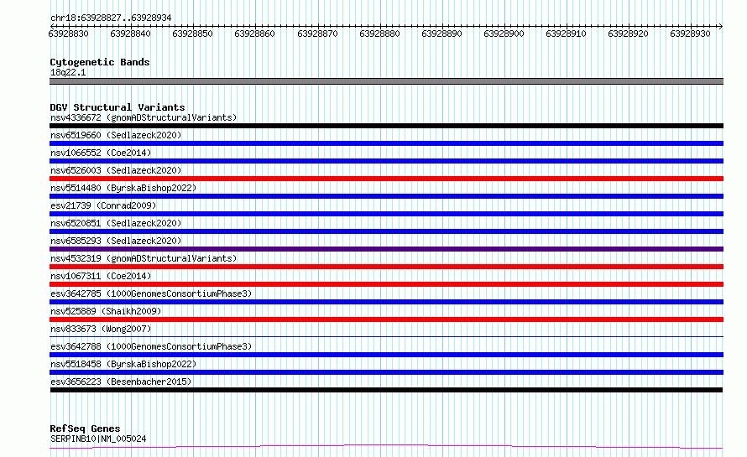747x457 pixels.
Task: Select the 63928880 ruler position label
Action: click(379, 34)
